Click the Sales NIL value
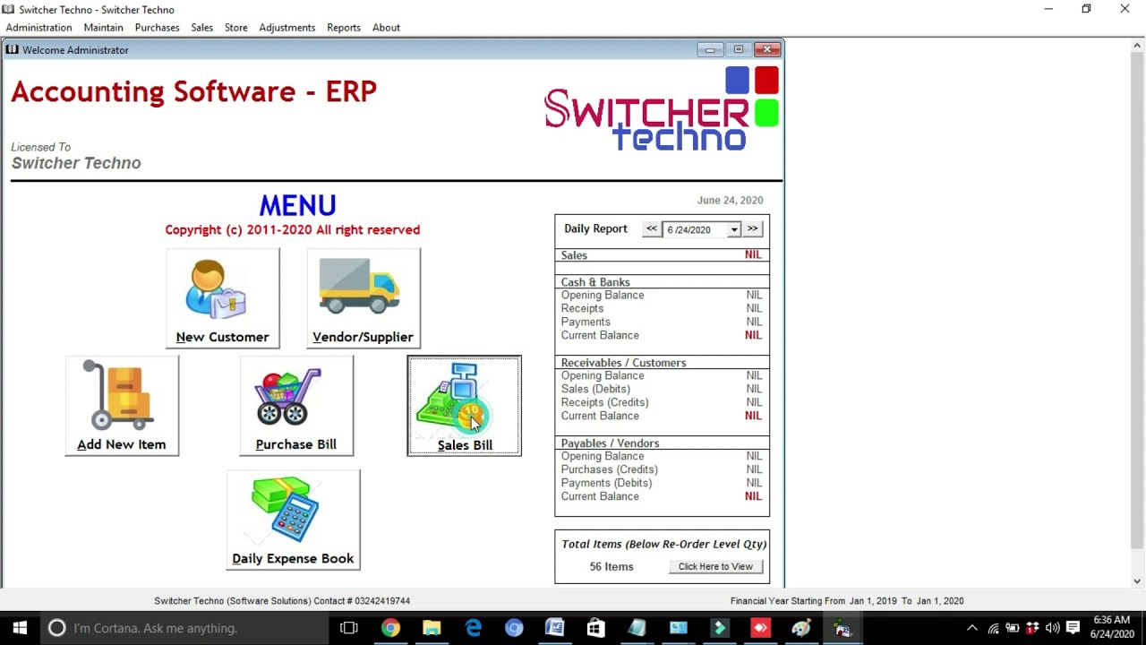Viewport: 1146px width, 645px height. pos(754,255)
